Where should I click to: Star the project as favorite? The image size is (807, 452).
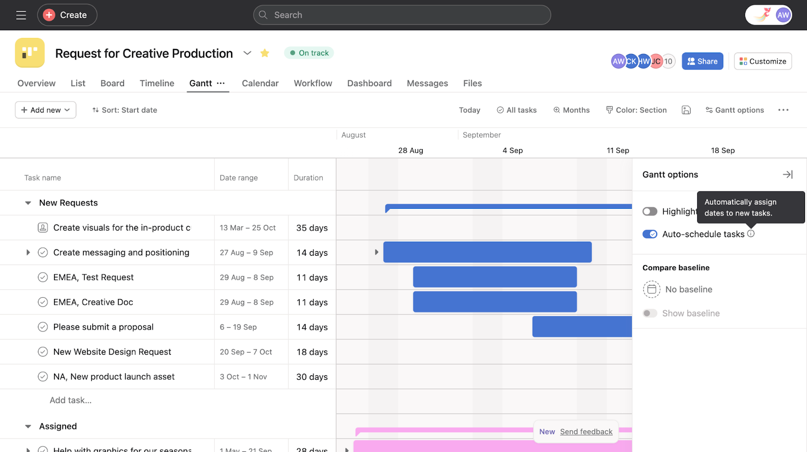point(265,53)
